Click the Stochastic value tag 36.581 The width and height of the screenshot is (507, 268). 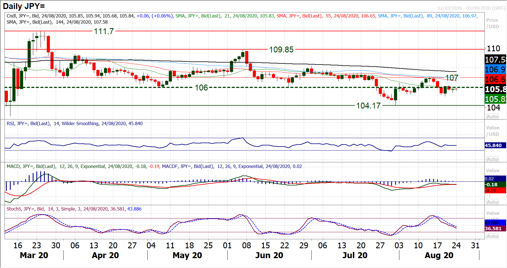coord(495,229)
